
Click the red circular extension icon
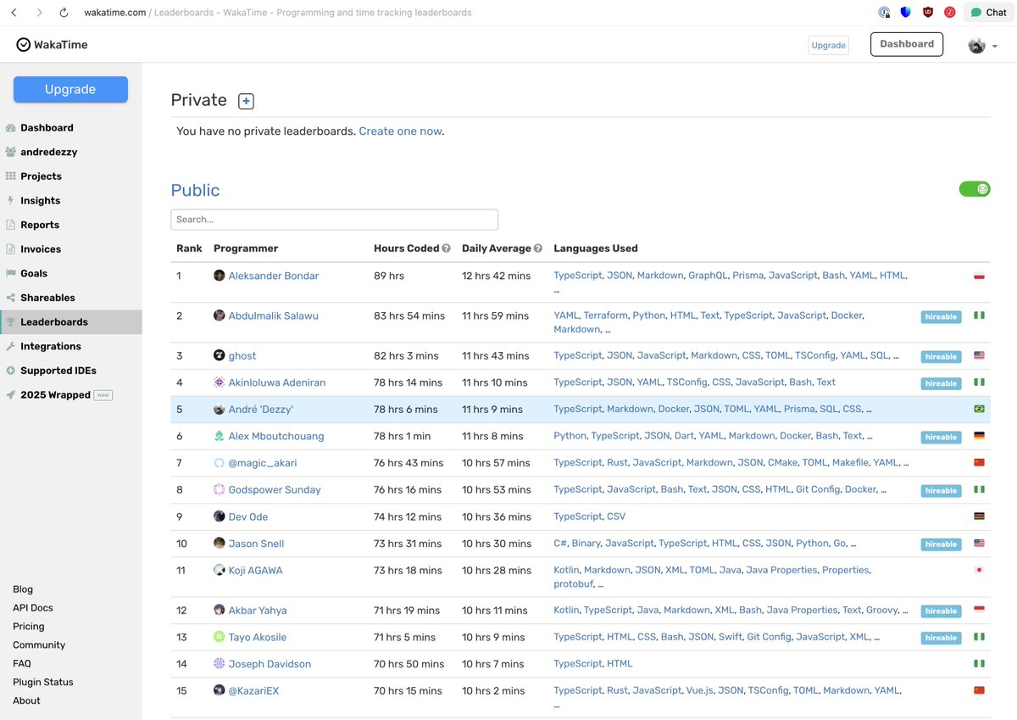pos(950,13)
